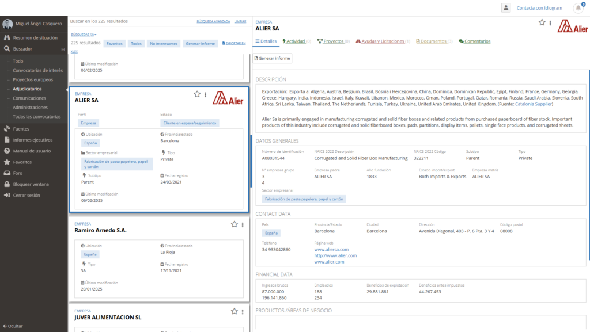Open the www.alier.com link
This screenshot has height=332, width=590.
click(329, 262)
